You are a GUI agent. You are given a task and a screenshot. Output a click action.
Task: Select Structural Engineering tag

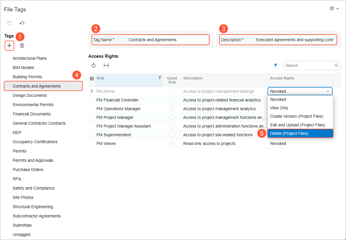(x=33, y=207)
